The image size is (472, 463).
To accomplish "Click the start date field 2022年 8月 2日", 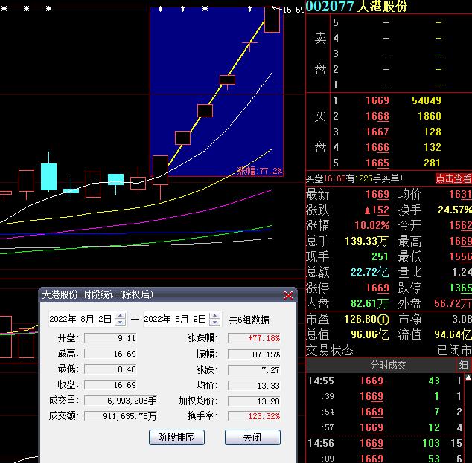I will click(x=80, y=319).
